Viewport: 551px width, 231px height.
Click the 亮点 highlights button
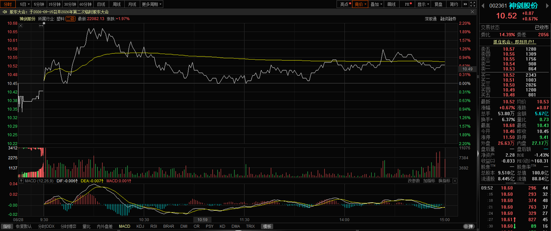[344, 4]
